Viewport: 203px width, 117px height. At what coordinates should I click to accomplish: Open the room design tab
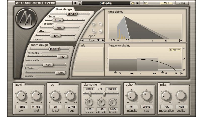[x=39, y=45]
